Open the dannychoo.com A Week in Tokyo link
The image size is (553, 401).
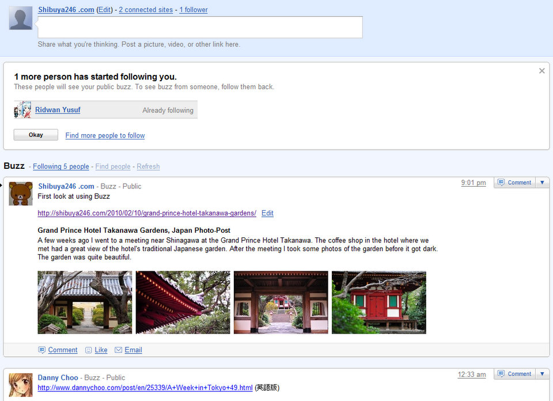pos(145,388)
